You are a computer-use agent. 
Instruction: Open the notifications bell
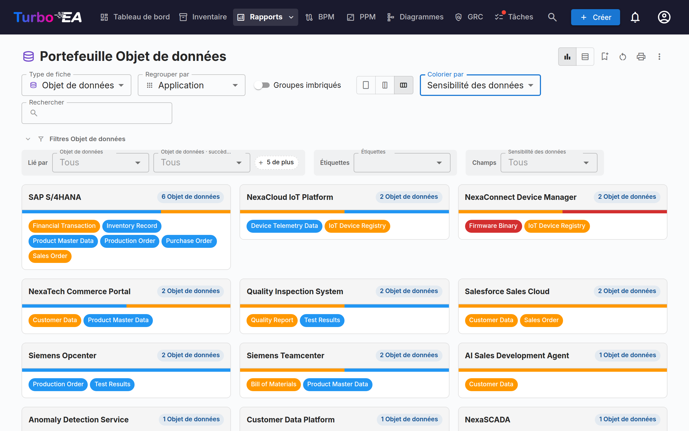tap(635, 17)
